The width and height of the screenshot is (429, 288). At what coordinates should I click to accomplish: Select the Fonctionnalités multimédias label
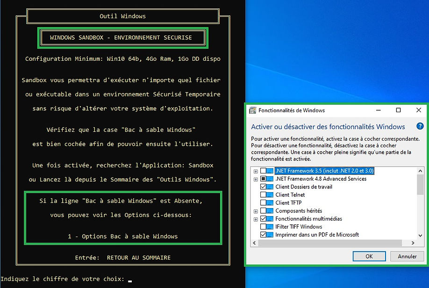tap(308, 219)
